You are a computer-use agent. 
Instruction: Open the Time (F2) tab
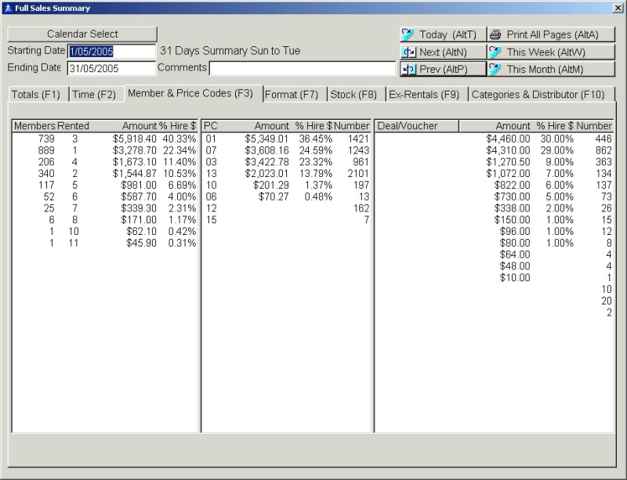(94, 95)
